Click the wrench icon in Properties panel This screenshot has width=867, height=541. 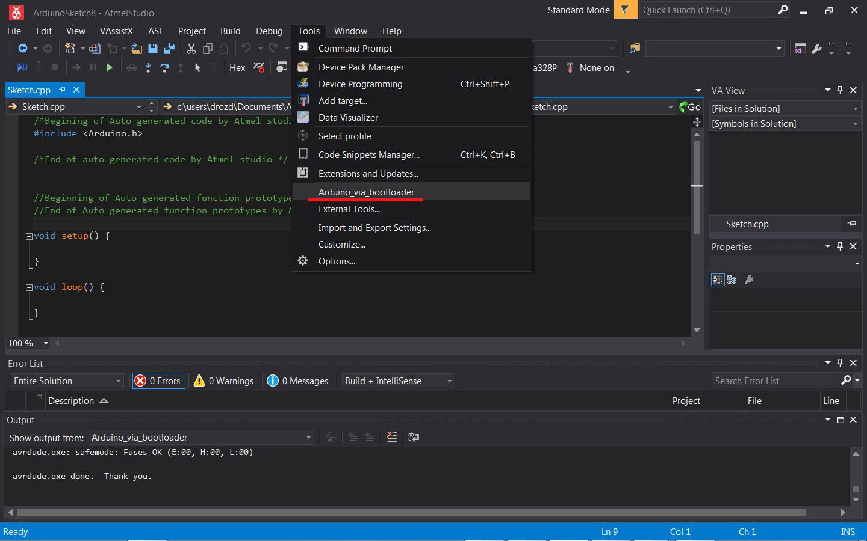tap(749, 280)
